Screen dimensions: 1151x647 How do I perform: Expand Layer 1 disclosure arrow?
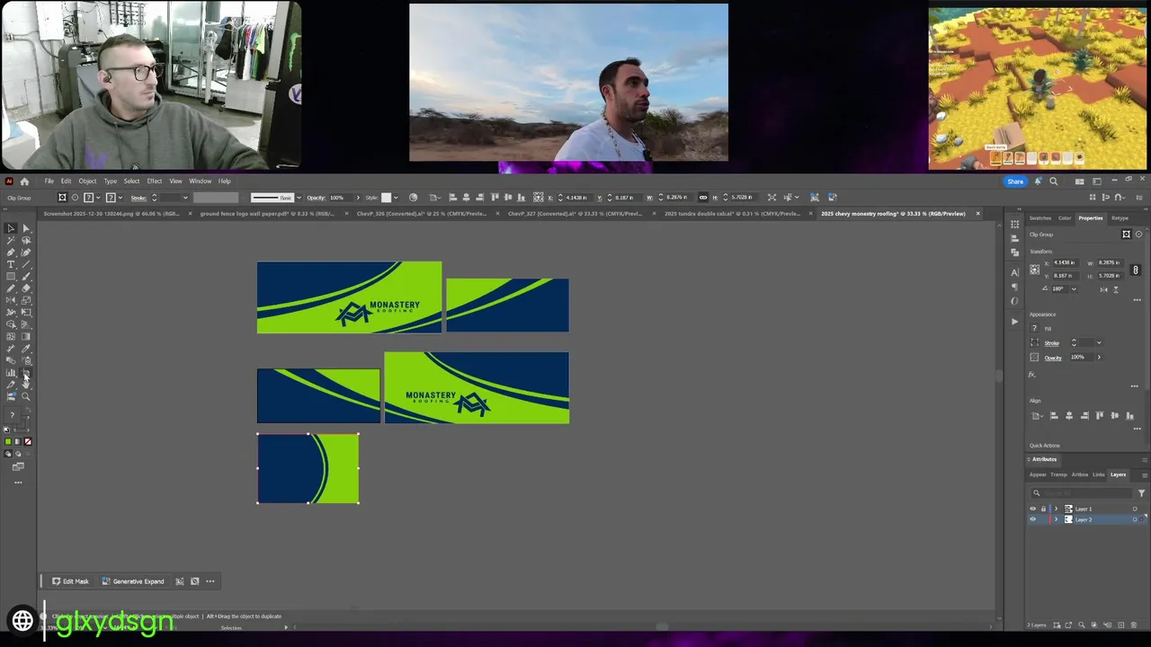point(1057,509)
